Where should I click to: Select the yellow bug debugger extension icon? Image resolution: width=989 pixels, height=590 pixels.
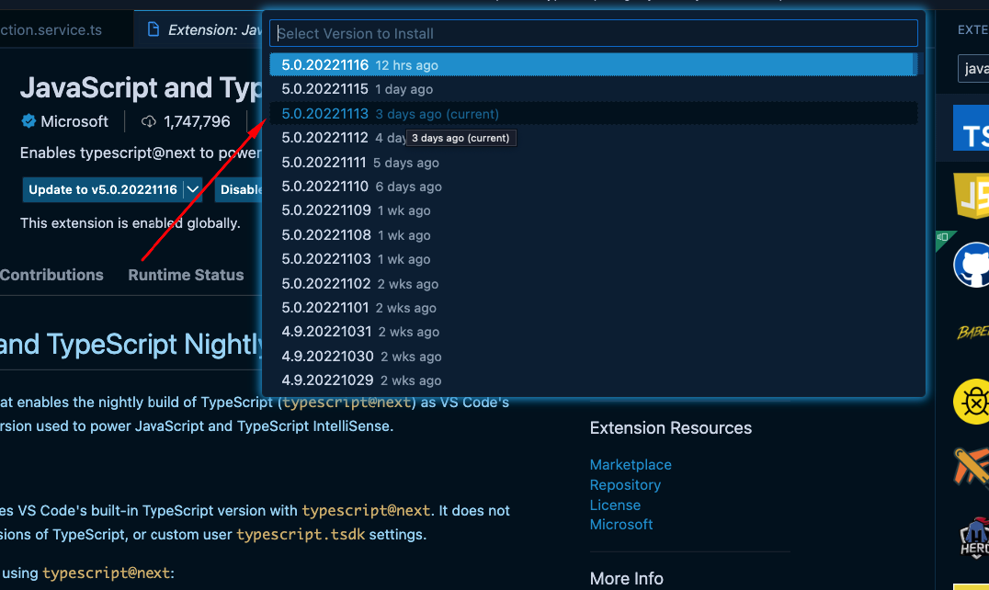(972, 402)
